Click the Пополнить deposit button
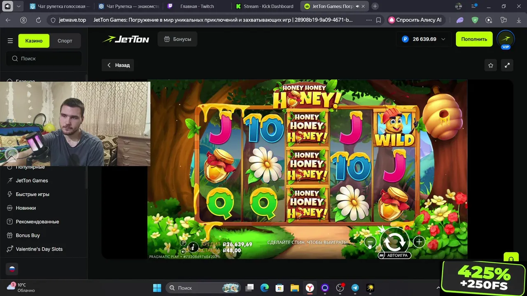The width and height of the screenshot is (527, 296). (474, 39)
